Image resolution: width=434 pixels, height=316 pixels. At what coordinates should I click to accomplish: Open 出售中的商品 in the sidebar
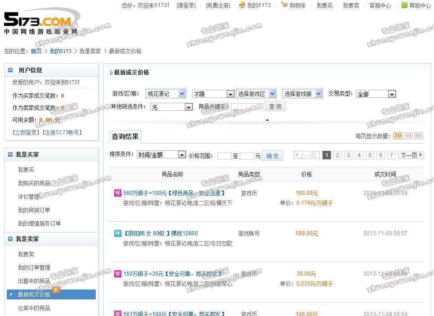[x=34, y=281]
